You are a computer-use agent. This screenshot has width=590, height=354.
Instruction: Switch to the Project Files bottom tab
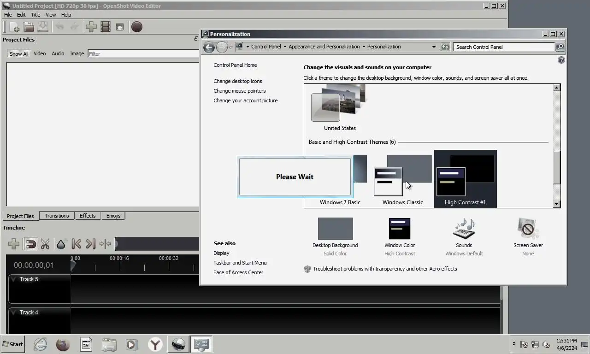pos(20,216)
